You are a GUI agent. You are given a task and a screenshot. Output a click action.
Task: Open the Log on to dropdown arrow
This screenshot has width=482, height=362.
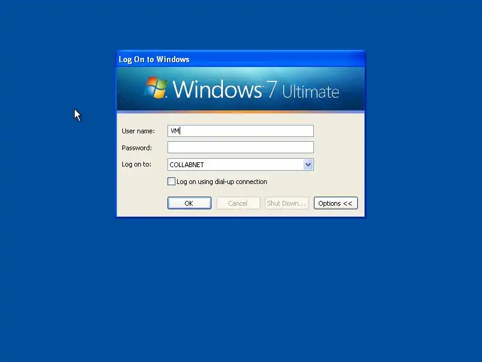point(308,164)
